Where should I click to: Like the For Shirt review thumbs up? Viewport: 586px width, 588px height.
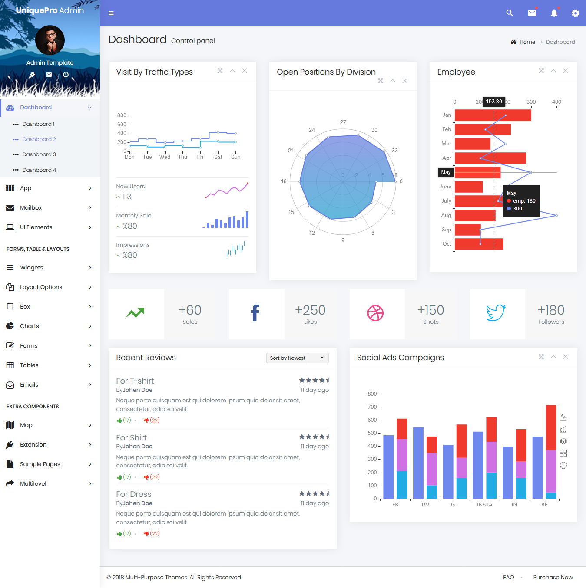point(124,477)
